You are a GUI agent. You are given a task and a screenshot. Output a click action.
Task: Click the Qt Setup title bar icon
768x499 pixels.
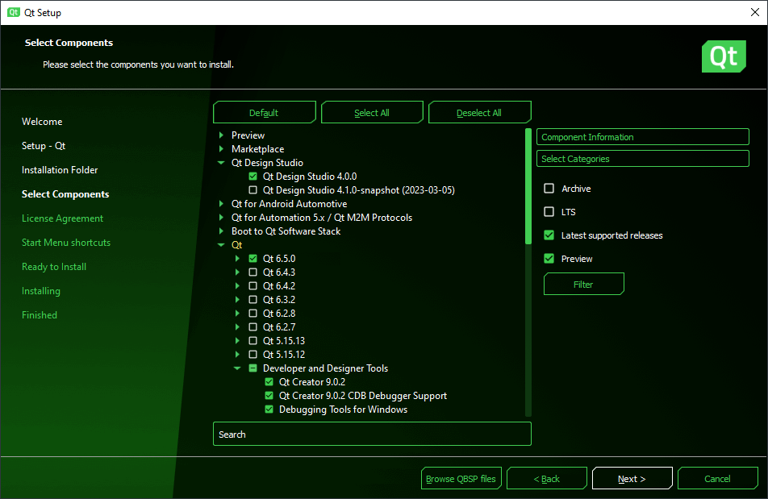click(x=14, y=12)
